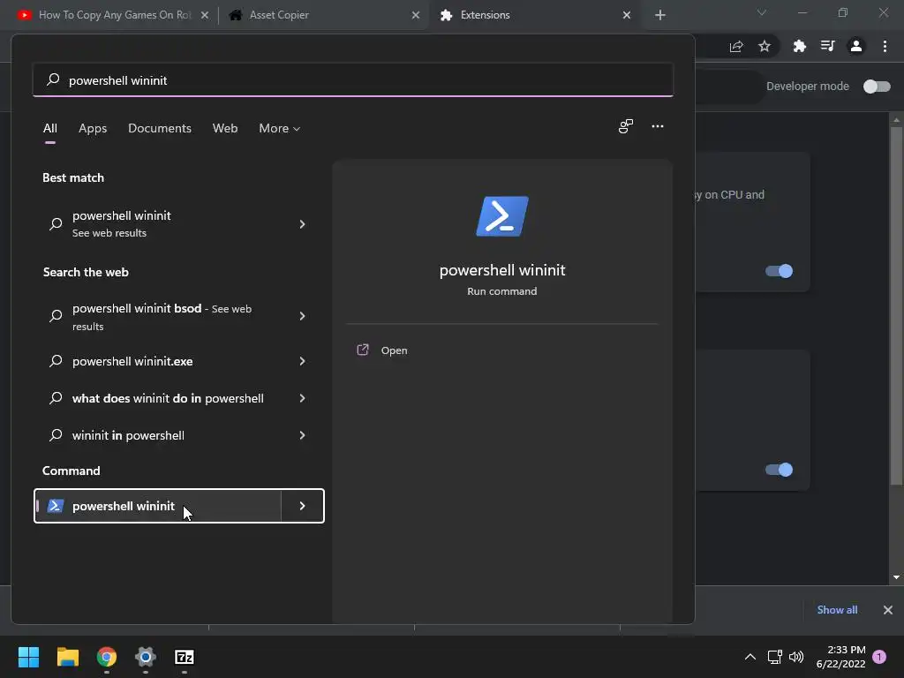Screen dimensions: 904x678
Task: Open best match powershell wininit web result
Action: (158, 223)
